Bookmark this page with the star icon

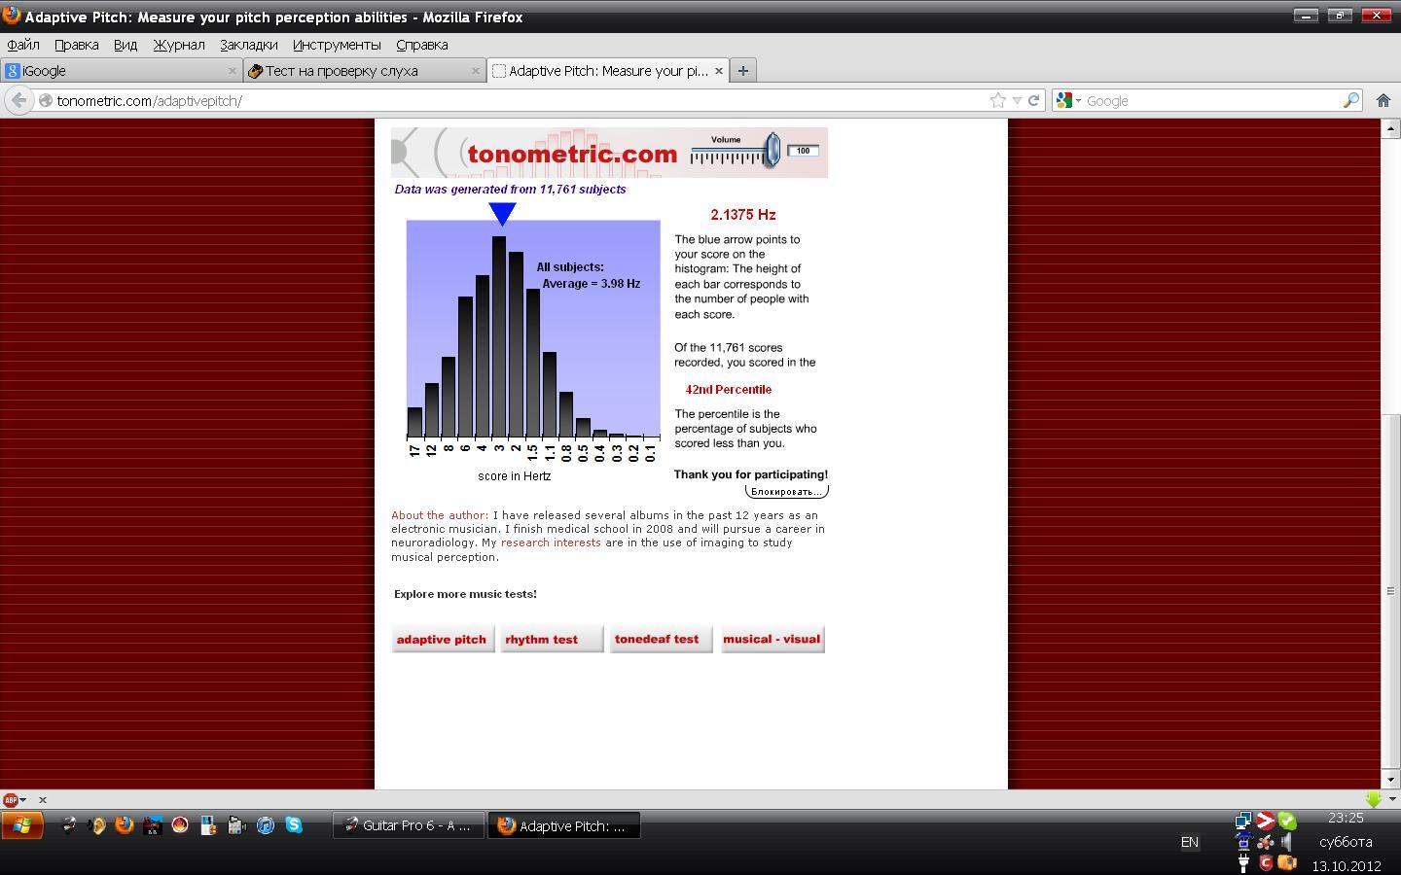(x=997, y=100)
